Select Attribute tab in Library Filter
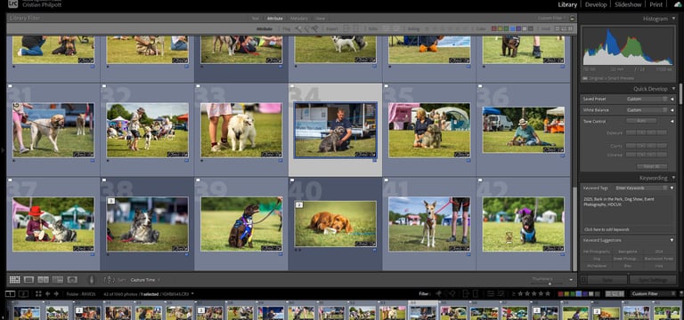Viewport: 684px width, 320px height. (x=275, y=19)
